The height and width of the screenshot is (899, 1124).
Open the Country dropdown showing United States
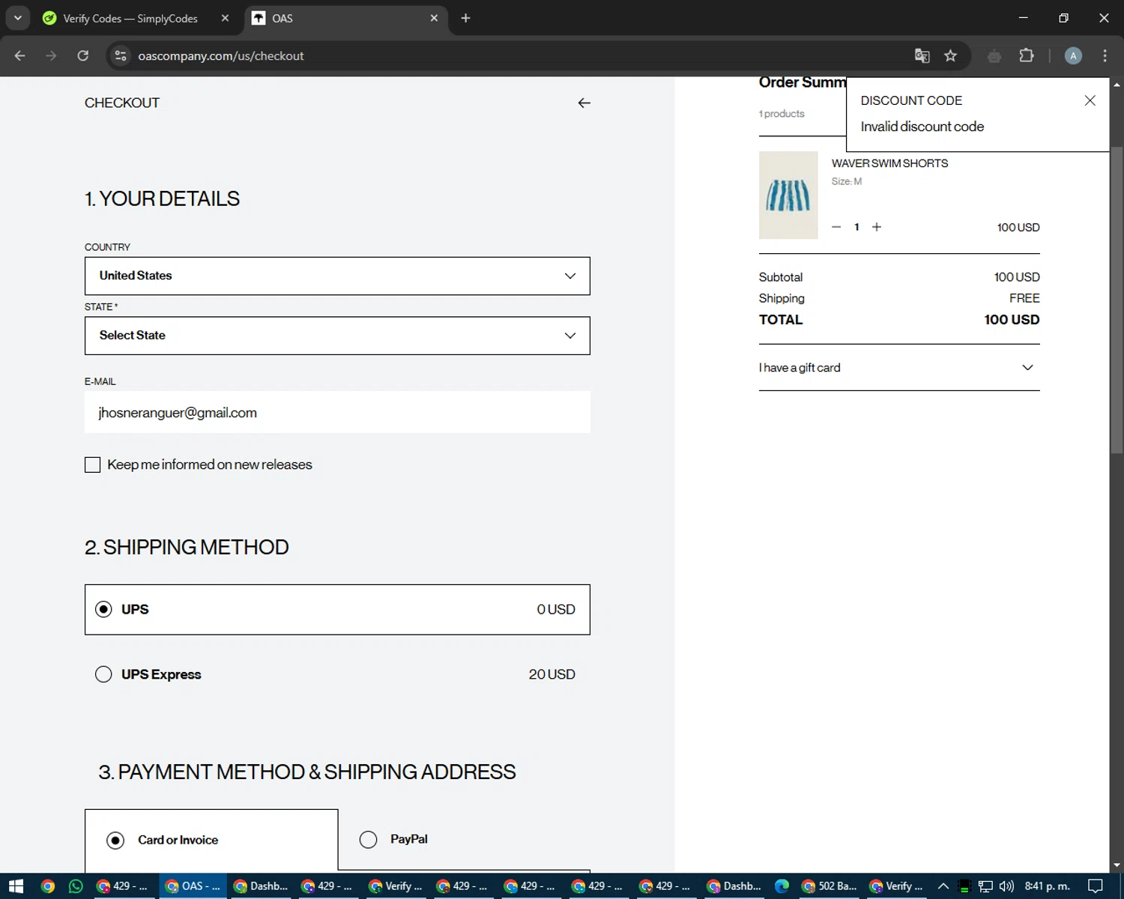tap(337, 276)
